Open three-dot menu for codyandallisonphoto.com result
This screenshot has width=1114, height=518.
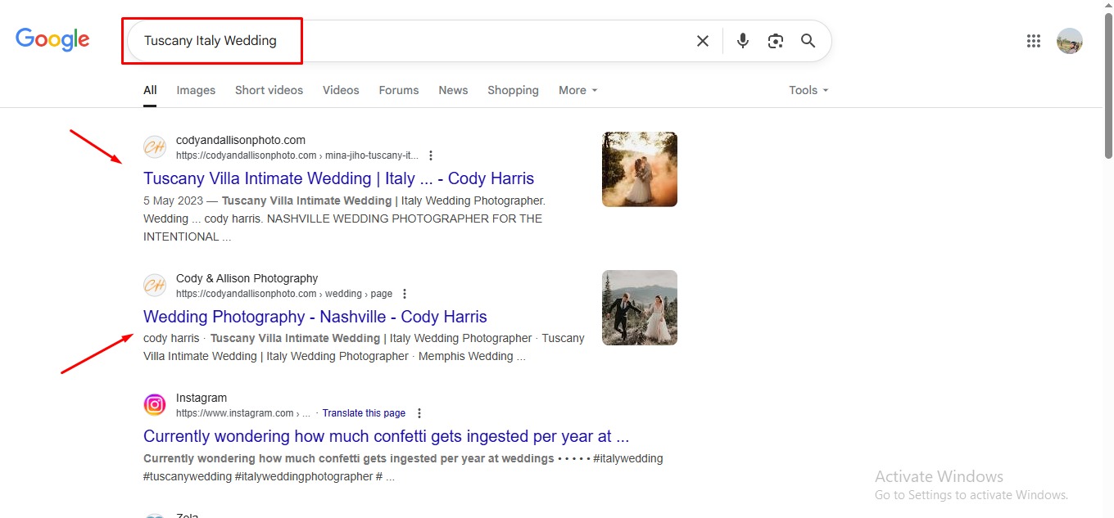coord(431,155)
